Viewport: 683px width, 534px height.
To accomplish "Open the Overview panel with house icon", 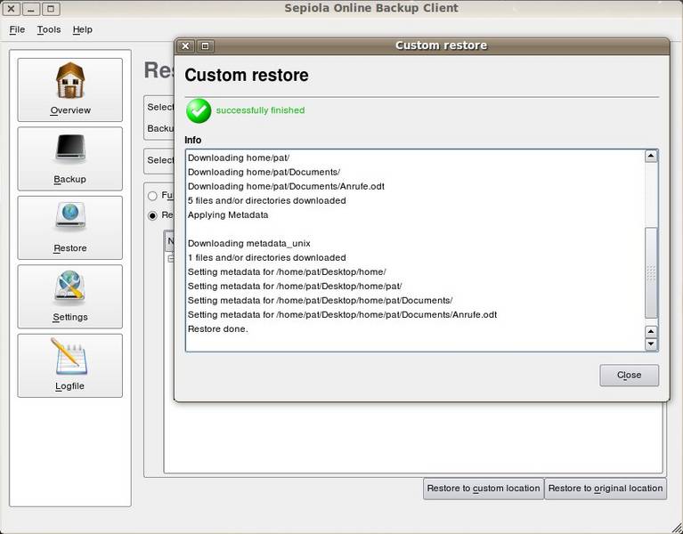I will click(x=70, y=90).
